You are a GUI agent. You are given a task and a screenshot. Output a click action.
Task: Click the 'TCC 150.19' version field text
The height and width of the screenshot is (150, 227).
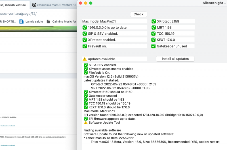coord(166,34)
